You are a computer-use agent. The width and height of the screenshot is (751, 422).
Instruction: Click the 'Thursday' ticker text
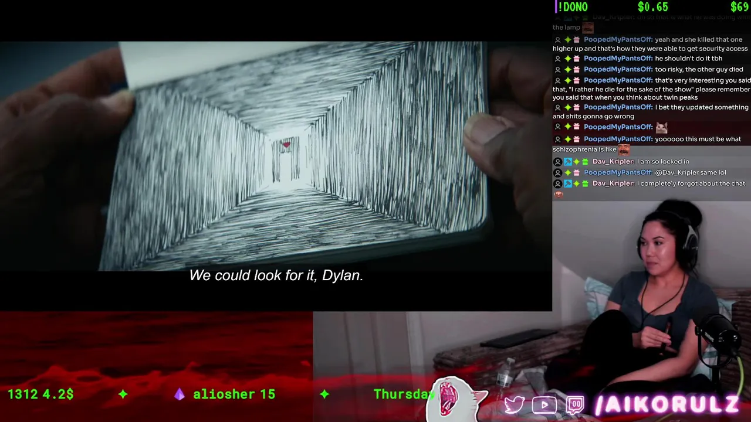click(404, 394)
